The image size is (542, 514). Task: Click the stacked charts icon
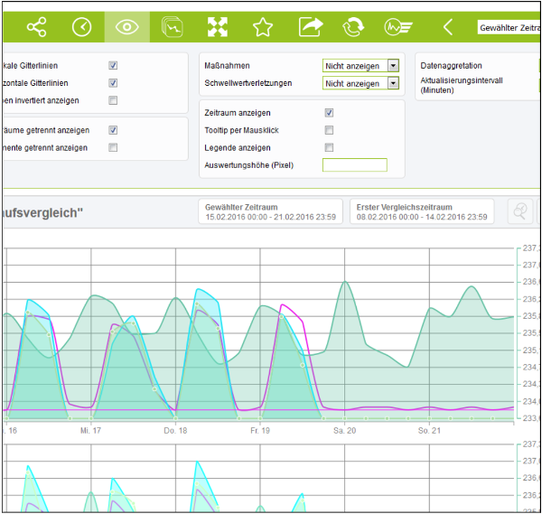click(x=172, y=27)
